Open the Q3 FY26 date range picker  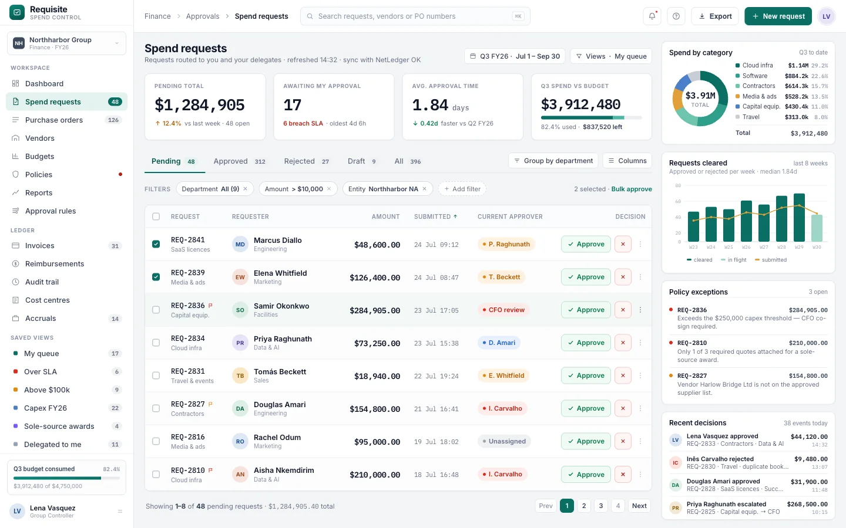(x=515, y=56)
